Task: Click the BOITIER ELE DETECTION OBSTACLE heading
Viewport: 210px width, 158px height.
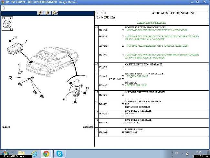Action: 145,28
